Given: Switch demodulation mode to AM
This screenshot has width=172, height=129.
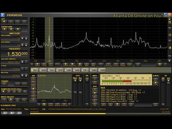Looking at the screenshot, I should point(35,70).
